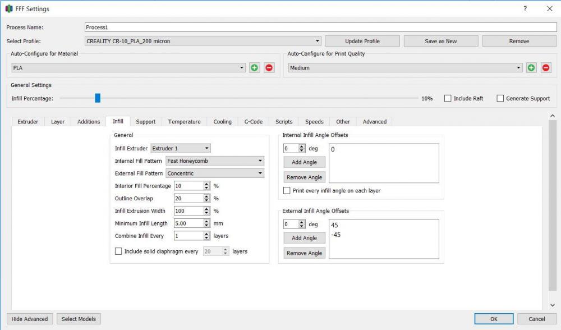Image resolution: width=561 pixels, height=330 pixels.
Task: Open the Infill Extruder dropdown
Action: (x=180, y=149)
